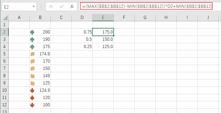Open the Name Box dropdown arrow
The height and width of the screenshot is (113, 221).
pyautogui.click(x=34, y=7)
